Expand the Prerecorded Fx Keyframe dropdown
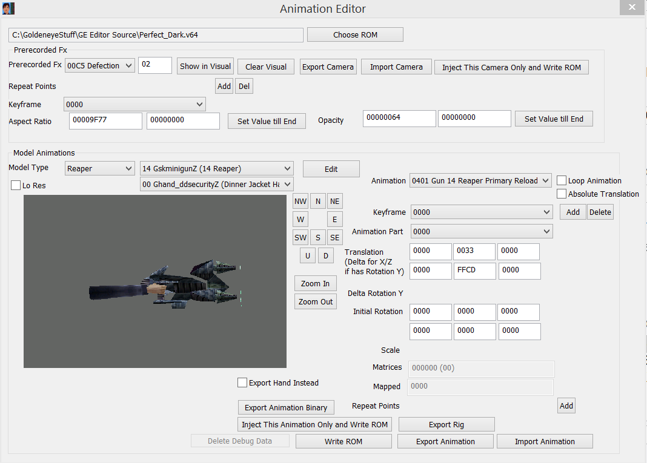Viewport: 647px width, 463px height. pos(134,104)
